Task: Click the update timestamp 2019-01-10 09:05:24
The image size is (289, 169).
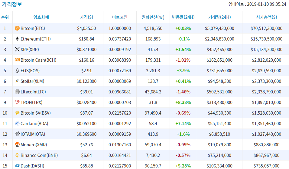Action: click(x=267, y=4)
